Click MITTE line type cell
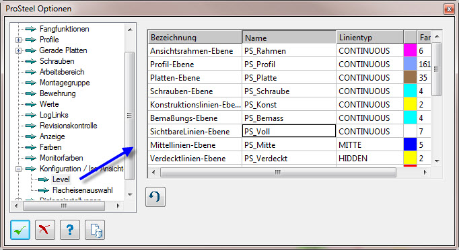This screenshot has height=250, width=459. [x=369, y=144]
